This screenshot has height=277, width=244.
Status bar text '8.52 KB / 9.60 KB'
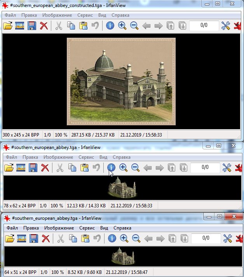click(85, 272)
